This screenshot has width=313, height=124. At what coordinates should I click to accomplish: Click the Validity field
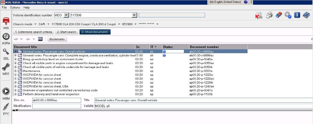tap(203, 106)
